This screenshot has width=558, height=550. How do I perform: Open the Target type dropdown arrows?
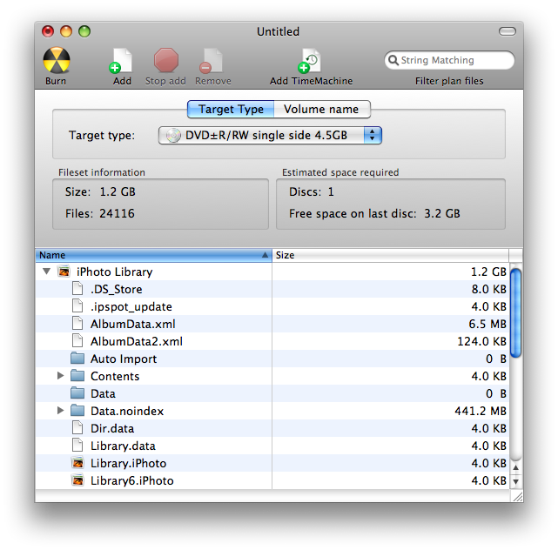[x=373, y=135]
